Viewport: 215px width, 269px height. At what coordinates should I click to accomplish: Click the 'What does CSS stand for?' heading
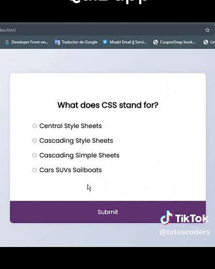108,105
